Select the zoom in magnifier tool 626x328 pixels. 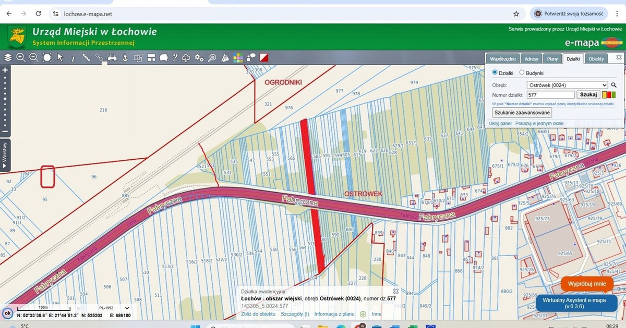pyautogui.click(x=21, y=58)
